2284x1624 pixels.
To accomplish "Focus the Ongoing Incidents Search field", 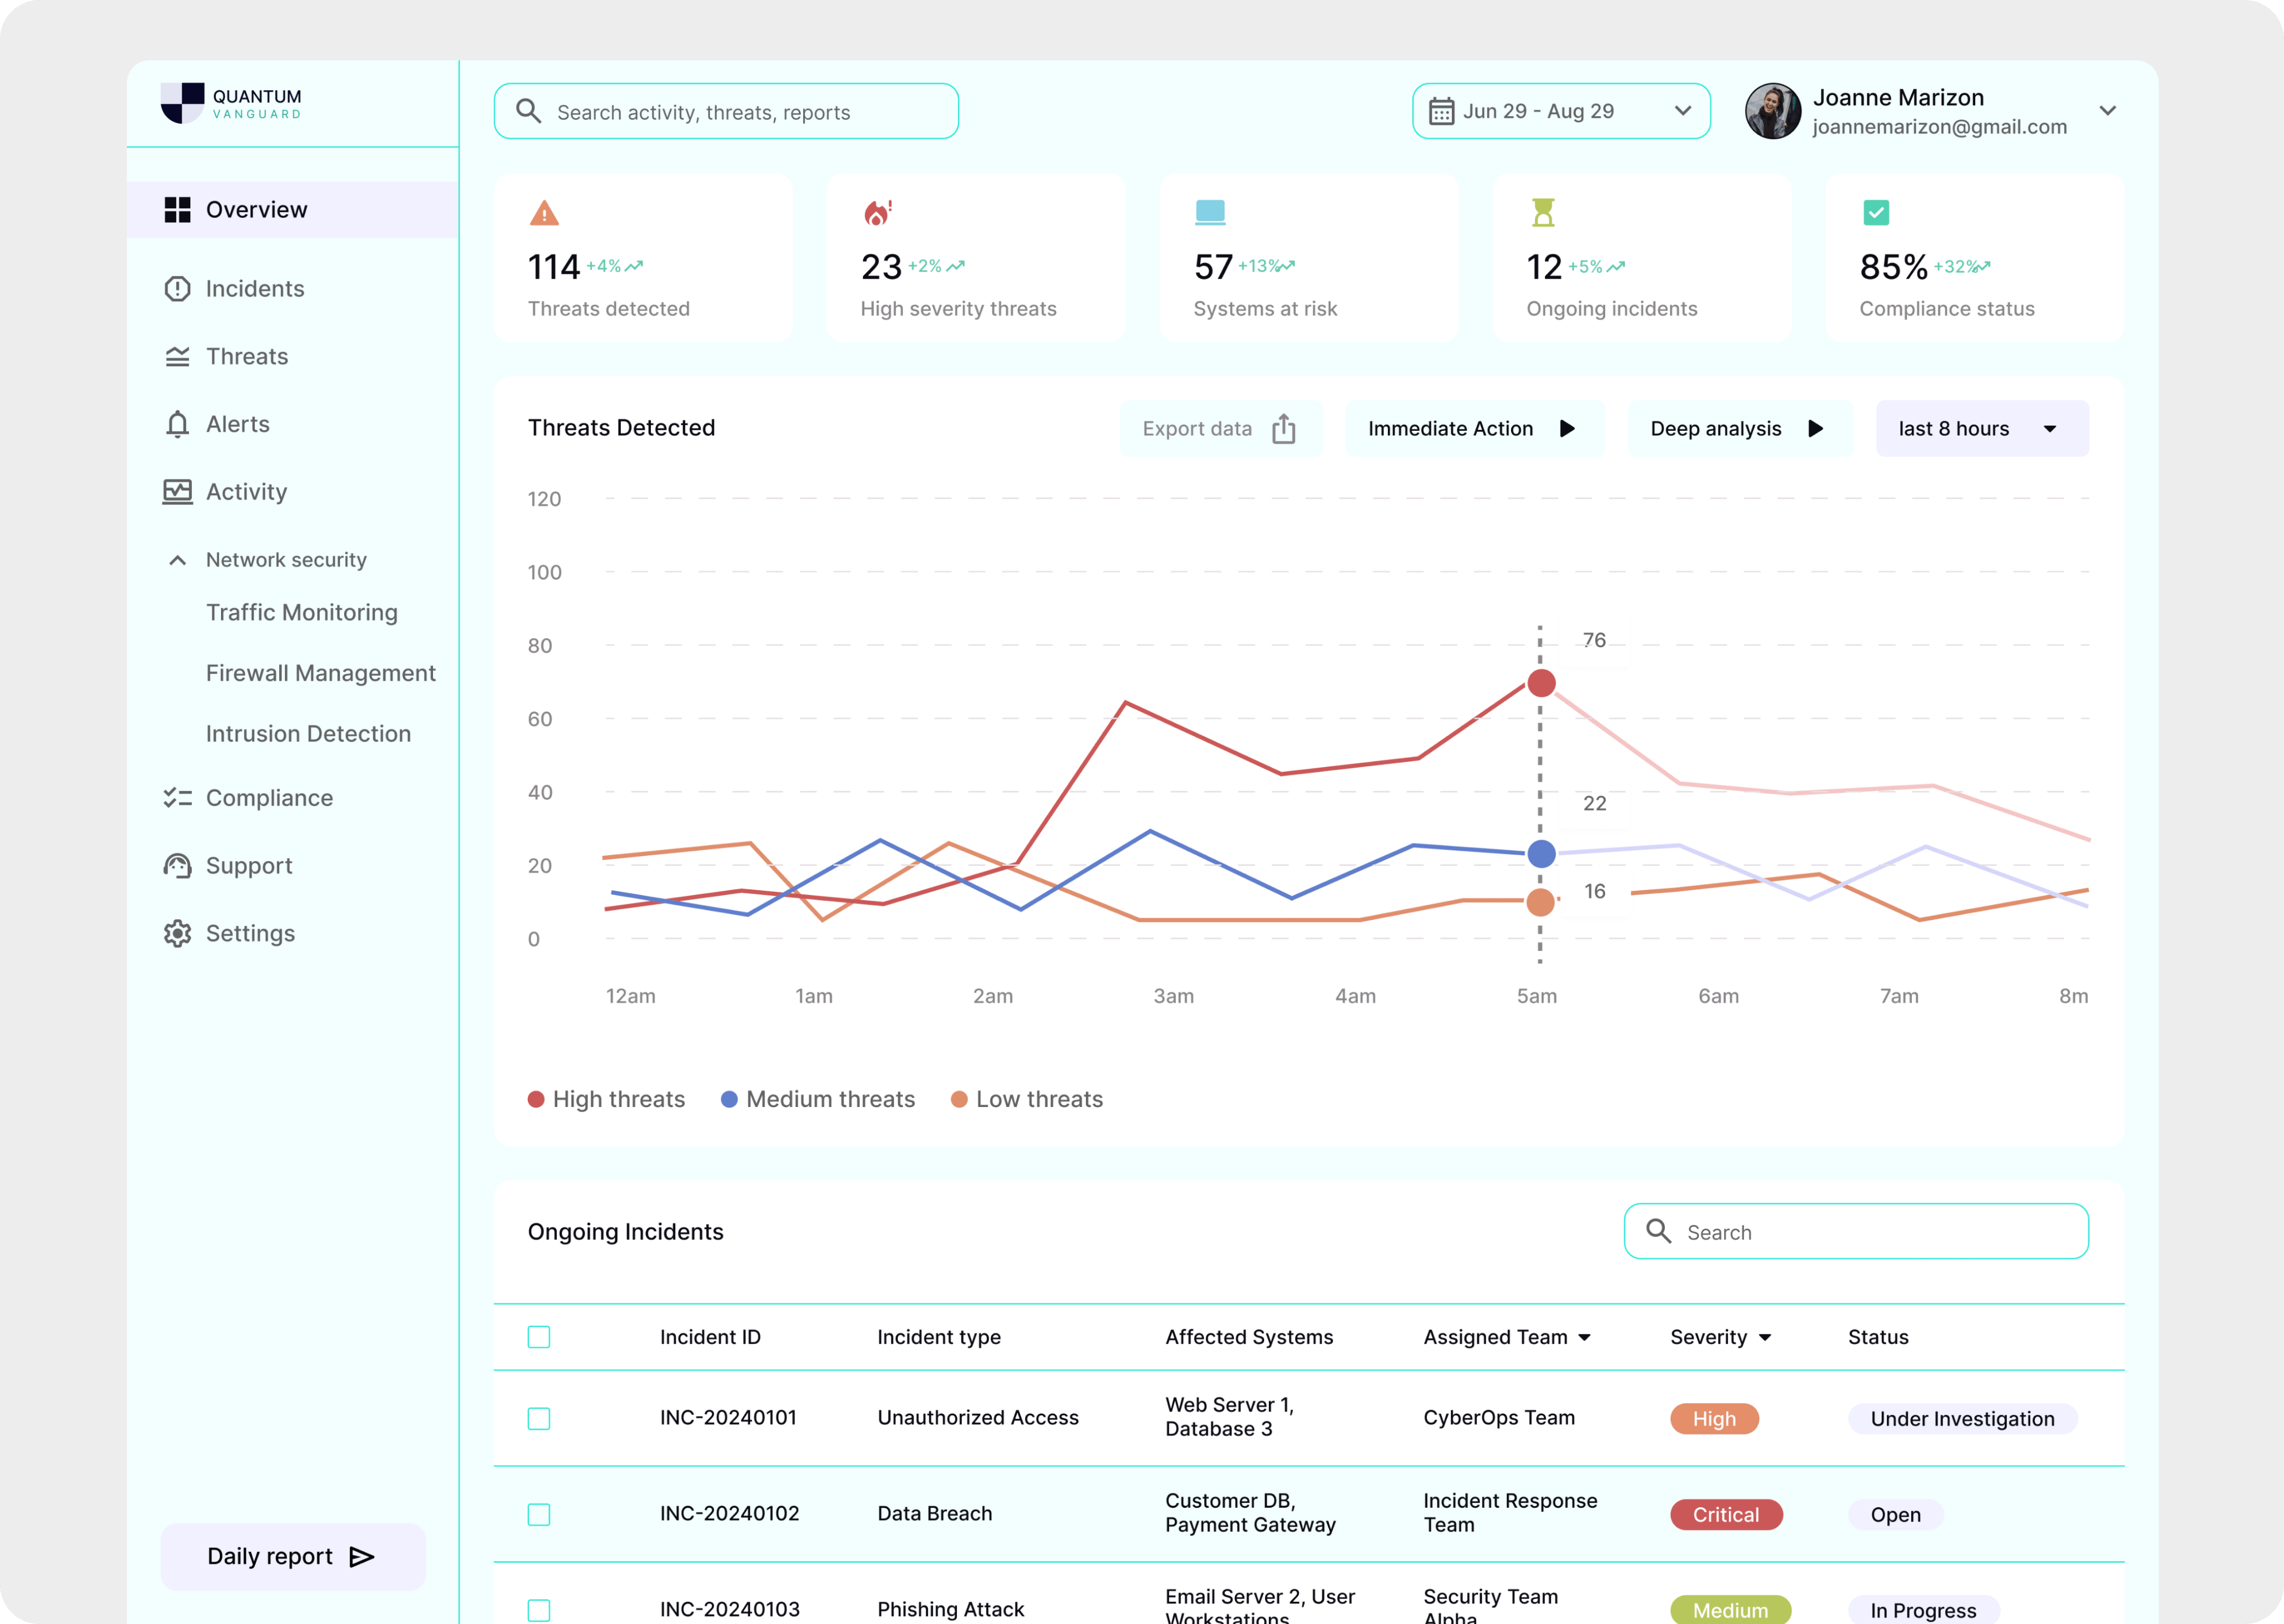I will click(x=1855, y=1231).
